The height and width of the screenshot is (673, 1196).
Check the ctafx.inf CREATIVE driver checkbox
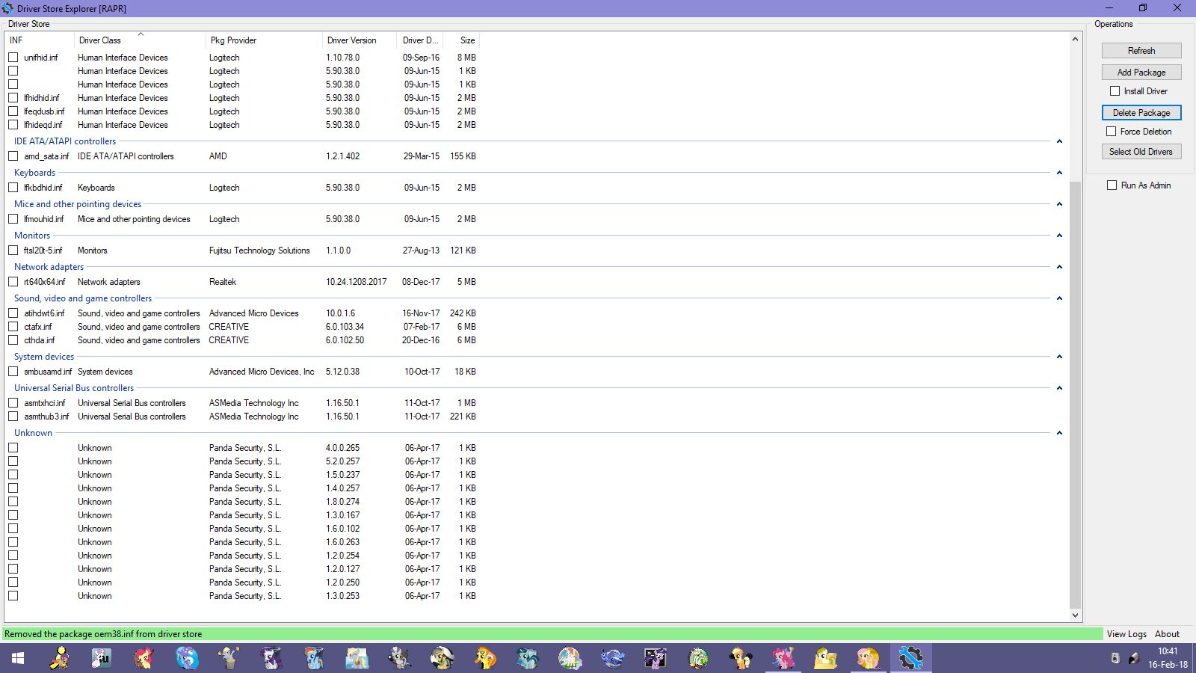[13, 327]
